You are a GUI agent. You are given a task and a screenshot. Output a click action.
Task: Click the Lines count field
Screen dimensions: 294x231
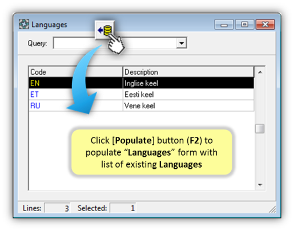[57, 208]
